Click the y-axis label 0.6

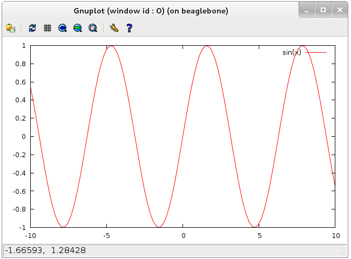21,82
